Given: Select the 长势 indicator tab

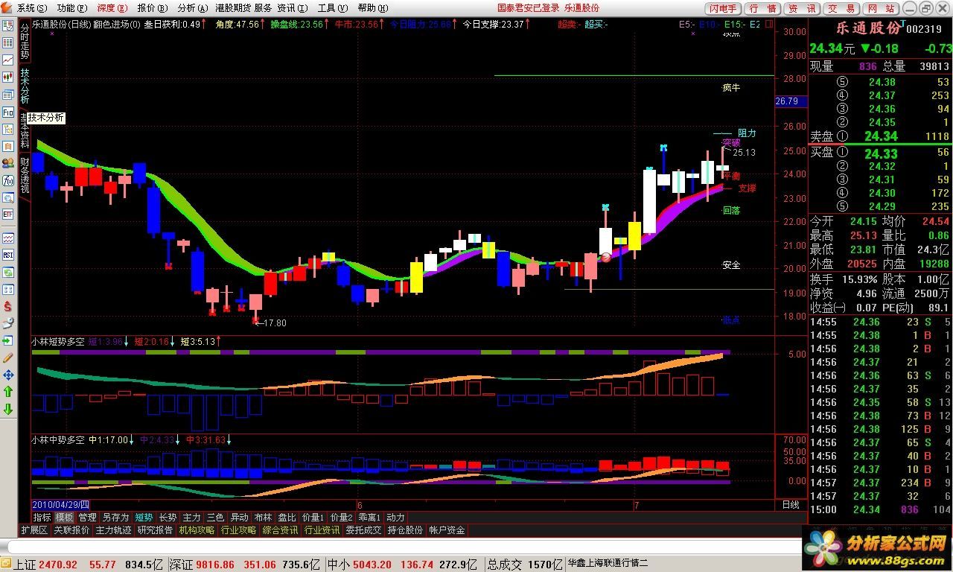Looking at the screenshot, I should click(x=168, y=517).
